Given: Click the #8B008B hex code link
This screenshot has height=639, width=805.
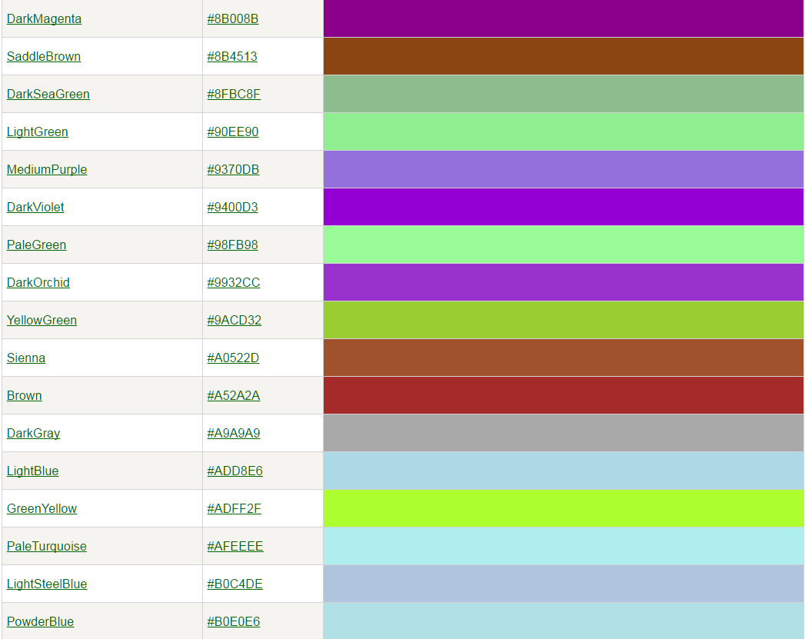Looking at the screenshot, I should pyautogui.click(x=232, y=19).
